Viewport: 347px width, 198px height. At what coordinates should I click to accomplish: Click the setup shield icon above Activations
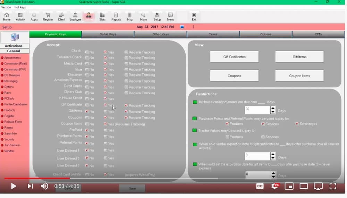pos(15,37)
